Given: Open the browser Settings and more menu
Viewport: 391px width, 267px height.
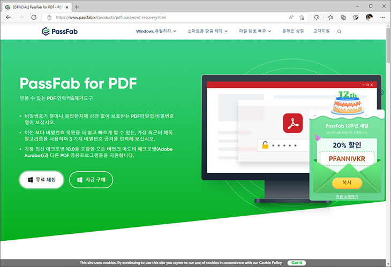Looking at the screenshot, I should (x=382, y=17).
